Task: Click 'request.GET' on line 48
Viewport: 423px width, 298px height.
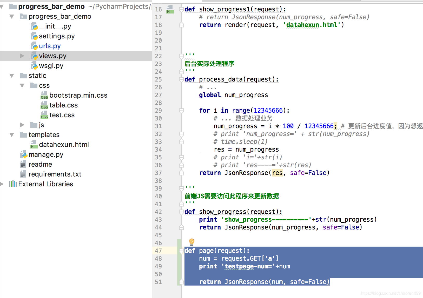Action: 241,259
